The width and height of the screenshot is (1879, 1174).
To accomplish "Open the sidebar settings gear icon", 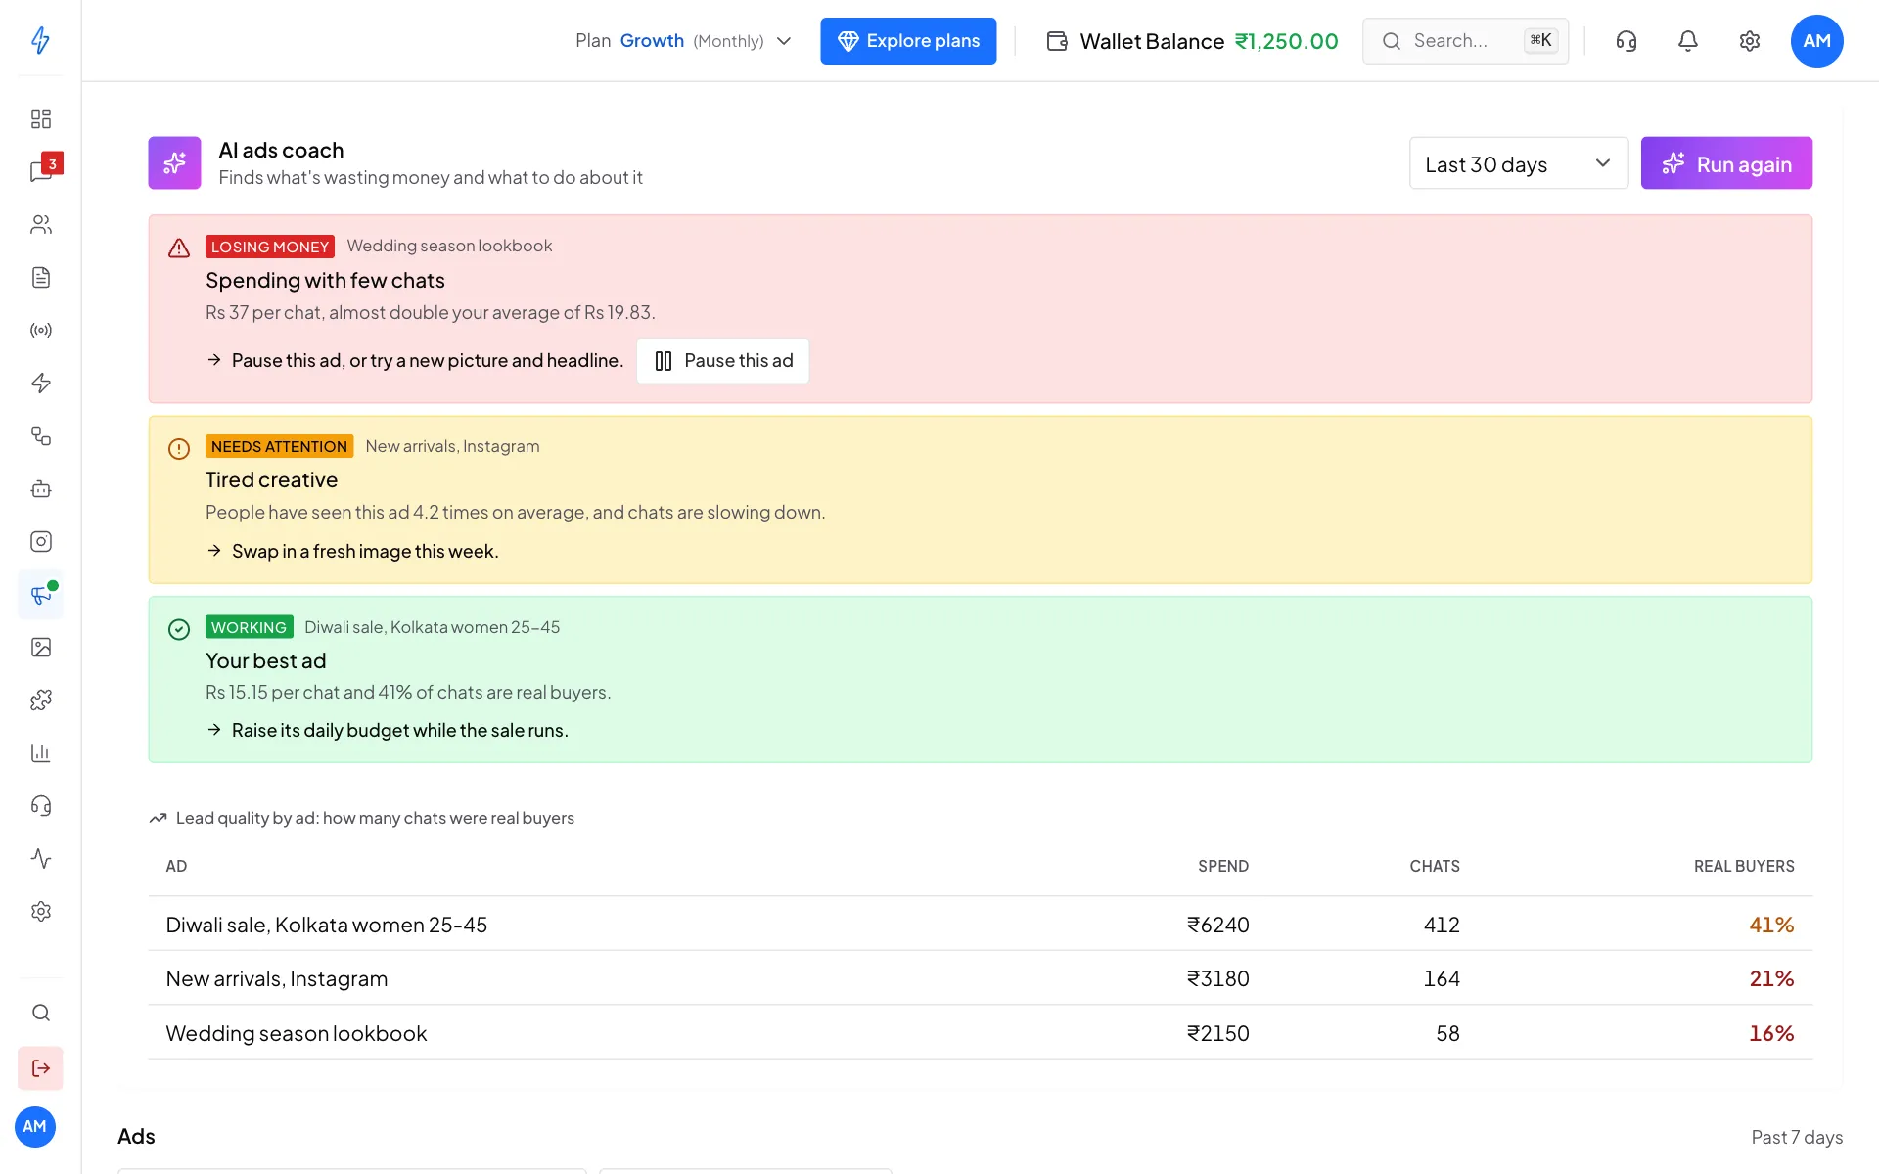I will click(x=40, y=911).
